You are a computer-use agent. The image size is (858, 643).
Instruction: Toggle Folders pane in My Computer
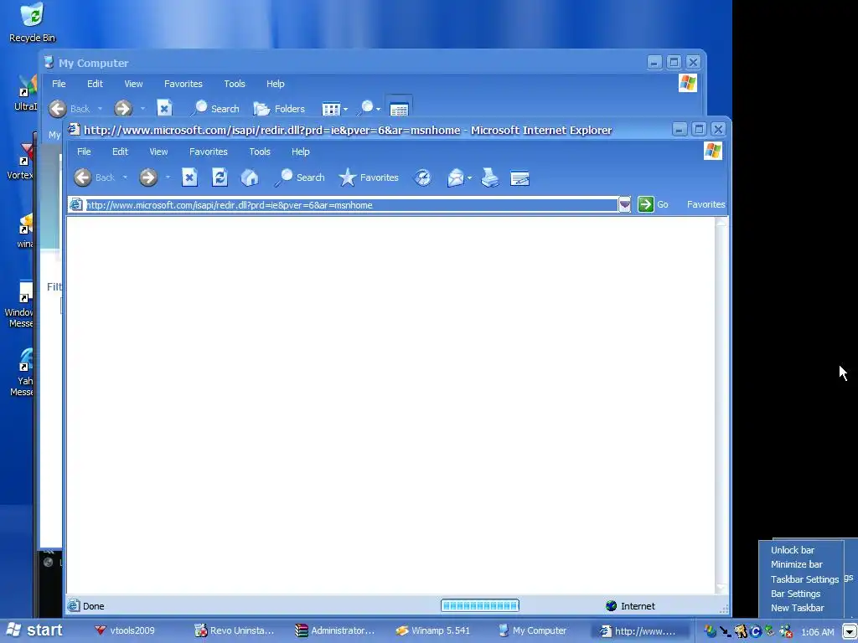point(279,109)
